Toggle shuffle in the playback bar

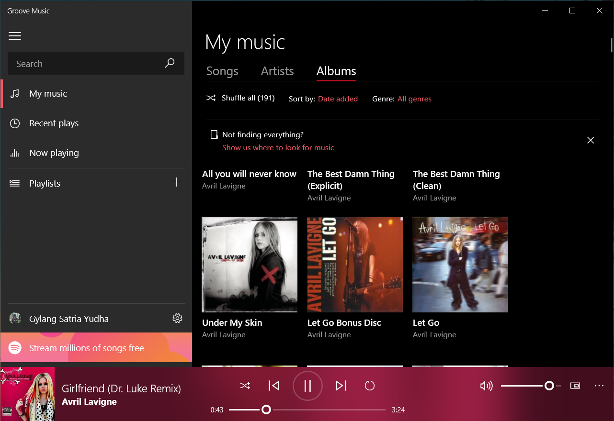[245, 386]
